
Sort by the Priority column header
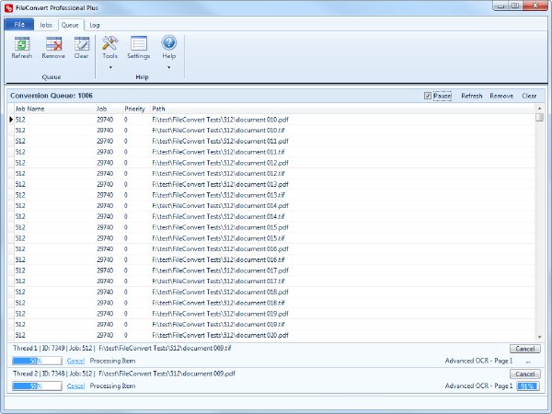136,109
